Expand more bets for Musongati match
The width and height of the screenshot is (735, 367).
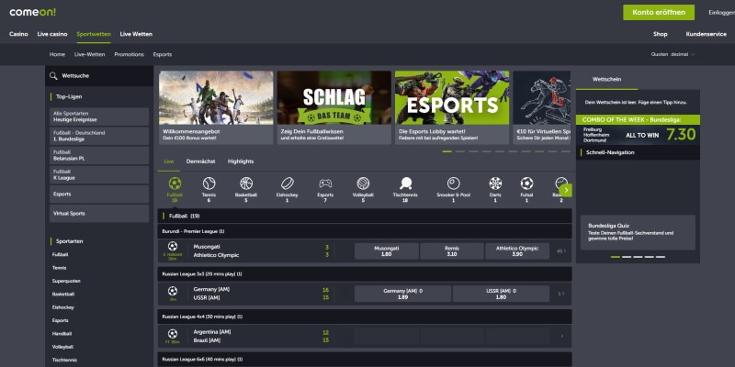click(x=561, y=250)
